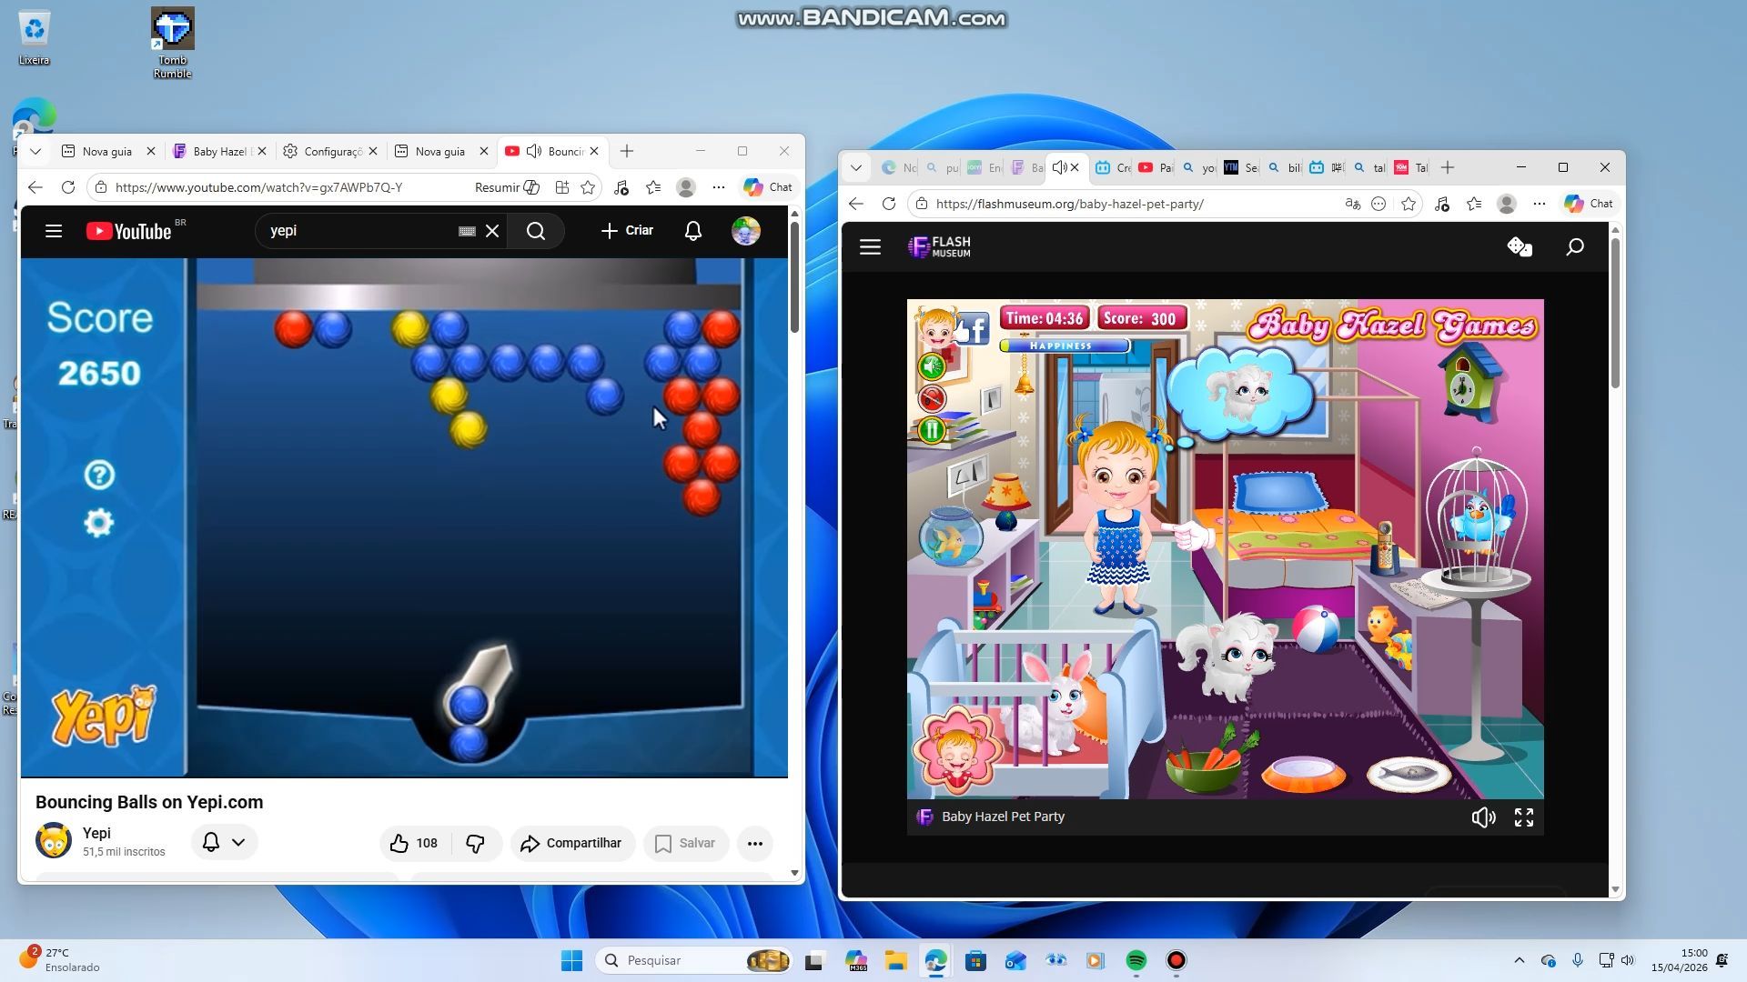Mute the Baby Hazel game volume
Screen dimensions: 1747x982
point(1482,817)
